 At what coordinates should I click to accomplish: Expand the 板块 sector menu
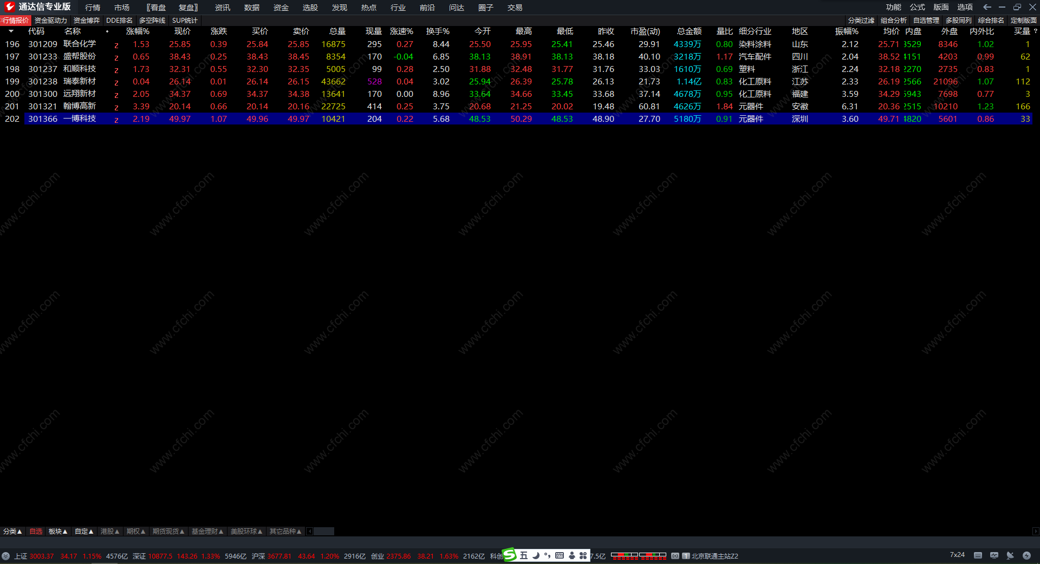[58, 532]
